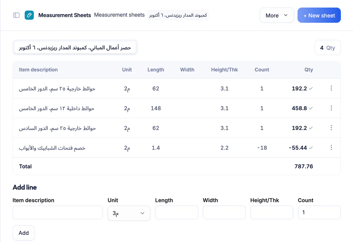The image size is (353, 242).
Task: Click the Width column header
Action: click(x=187, y=70)
